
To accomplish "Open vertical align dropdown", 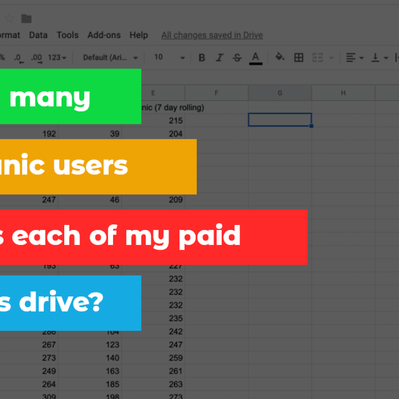I will click(380, 58).
